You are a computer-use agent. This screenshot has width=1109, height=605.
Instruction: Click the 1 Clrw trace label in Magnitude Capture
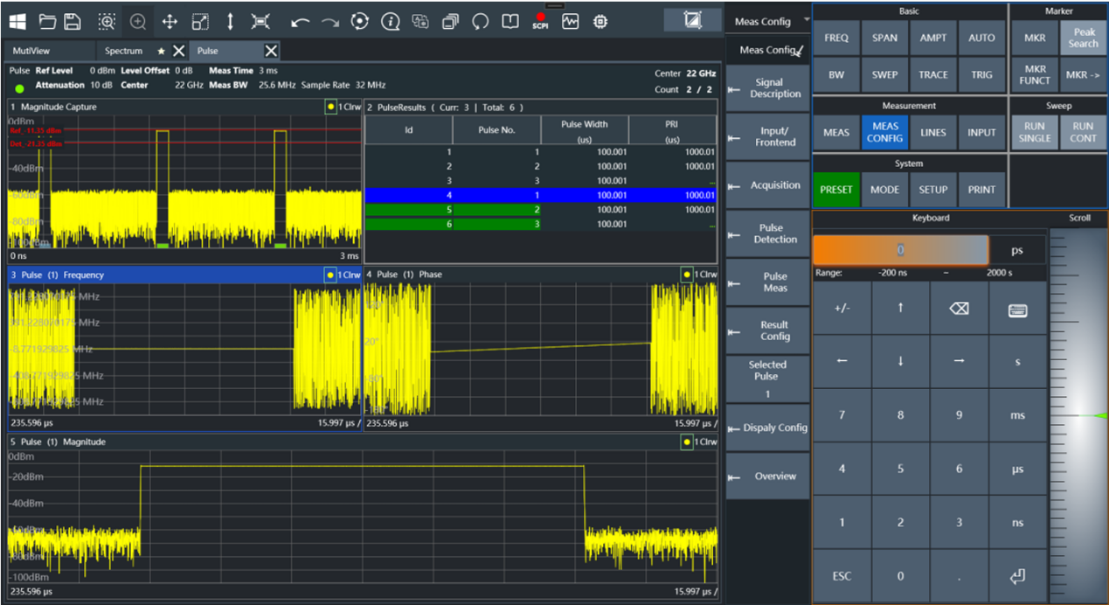343,107
